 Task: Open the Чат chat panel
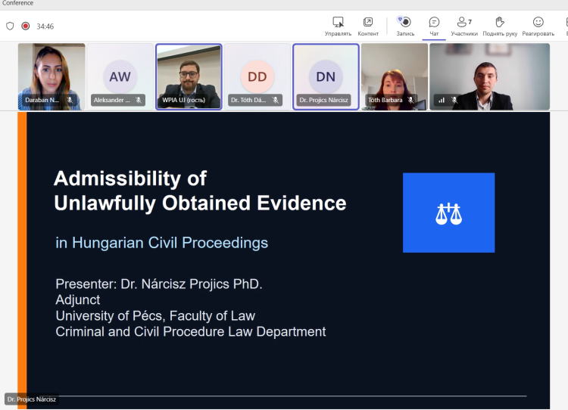[x=434, y=26]
